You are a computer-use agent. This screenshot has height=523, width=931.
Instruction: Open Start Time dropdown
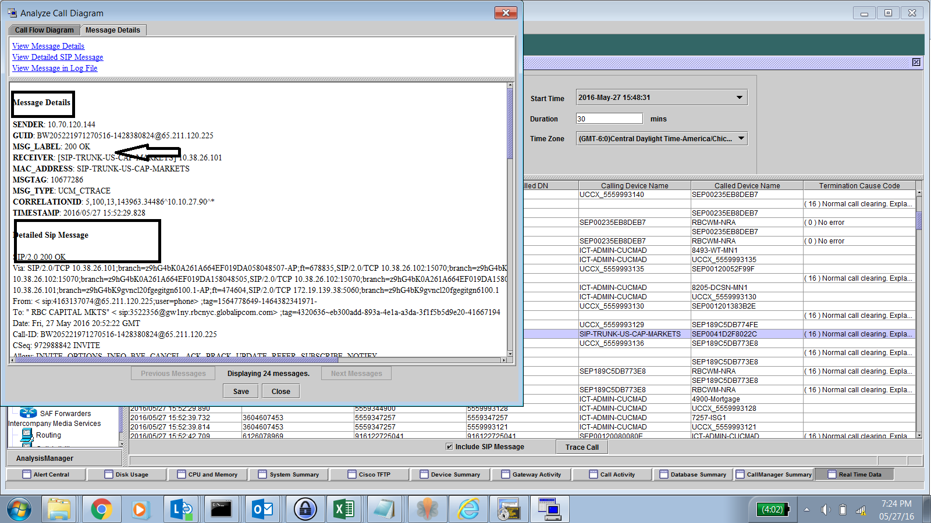[x=740, y=98]
